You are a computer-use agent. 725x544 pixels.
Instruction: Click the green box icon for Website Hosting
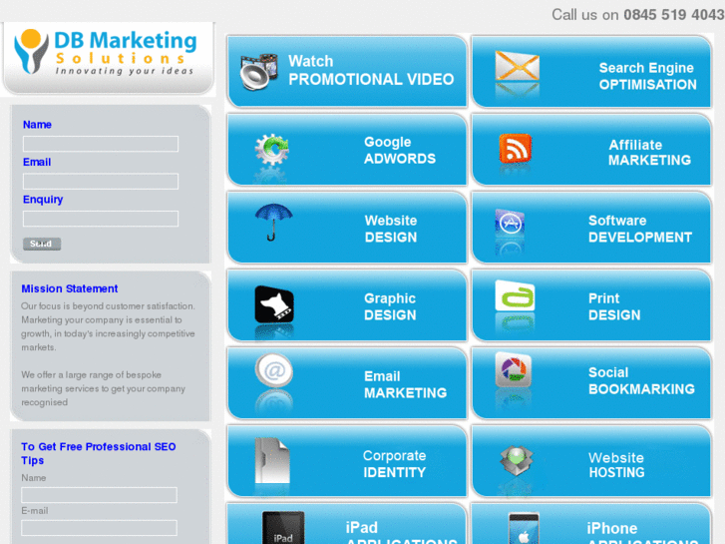pyautogui.click(x=517, y=460)
